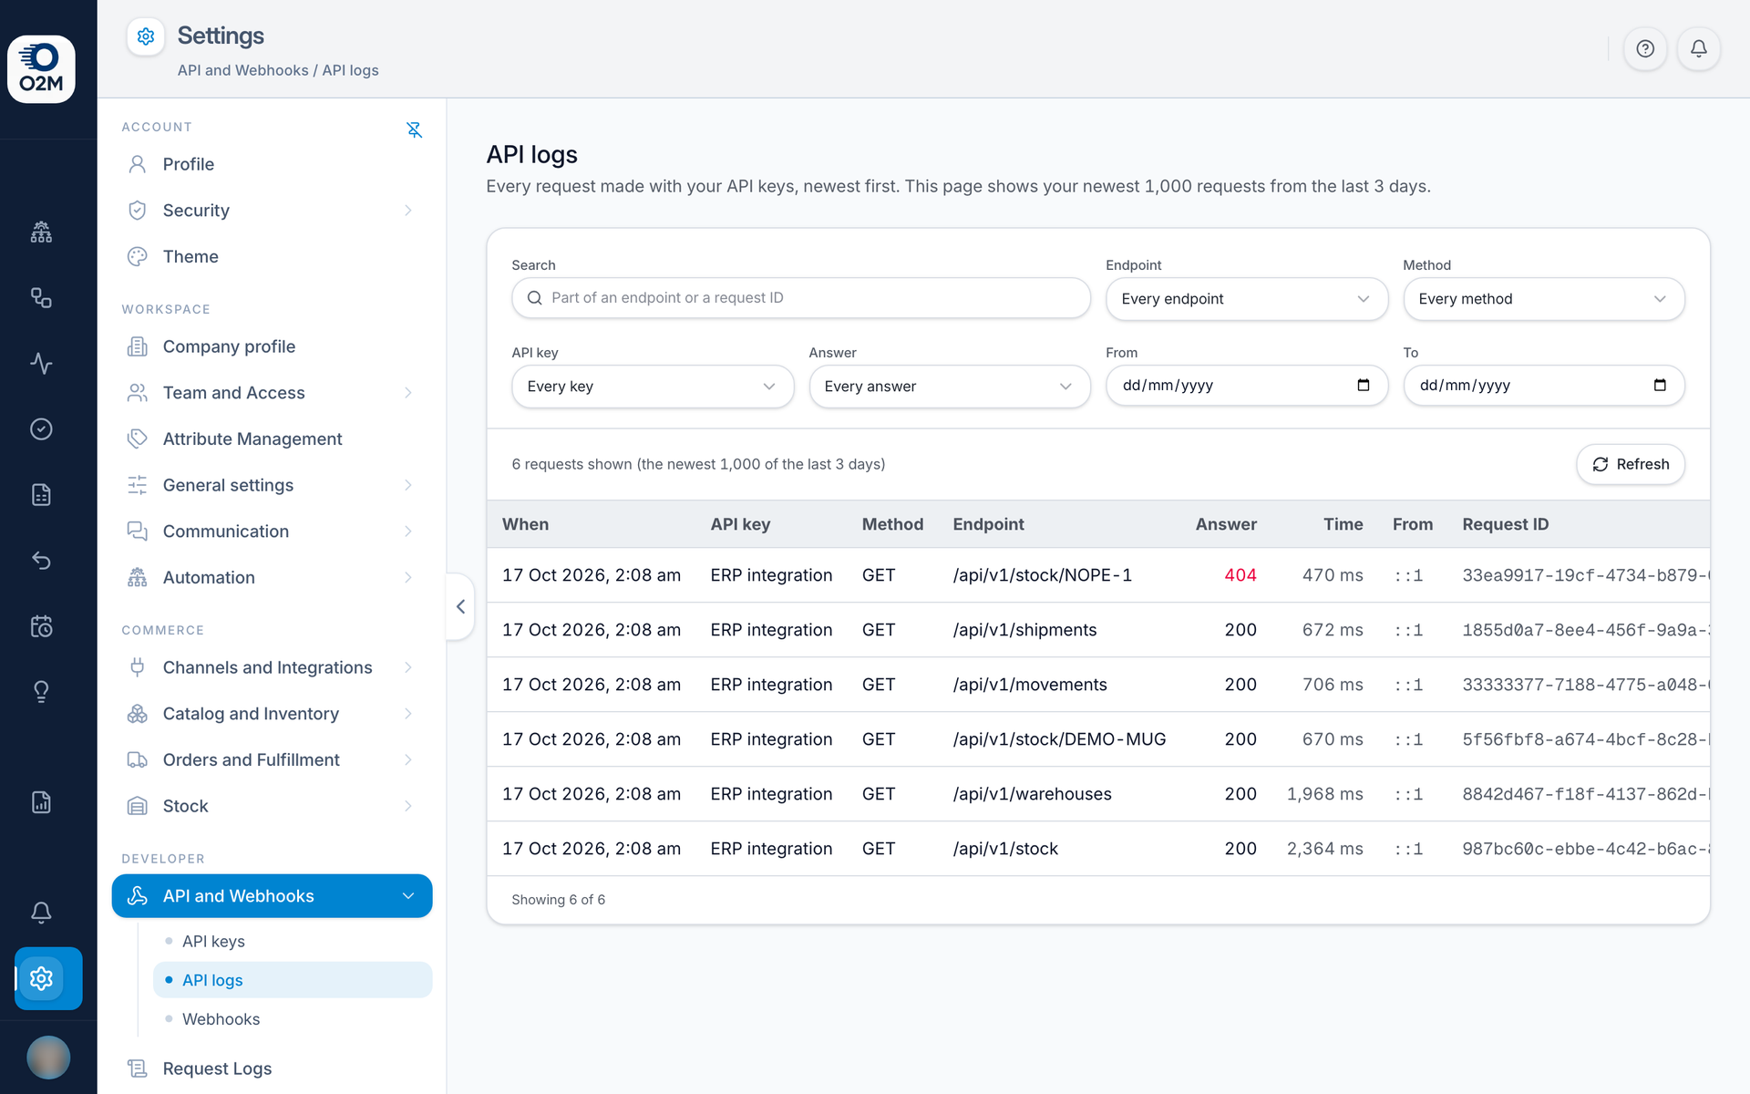Open the circled checkmark icon in left rail
The width and height of the screenshot is (1750, 1094).
pos(41,429)
